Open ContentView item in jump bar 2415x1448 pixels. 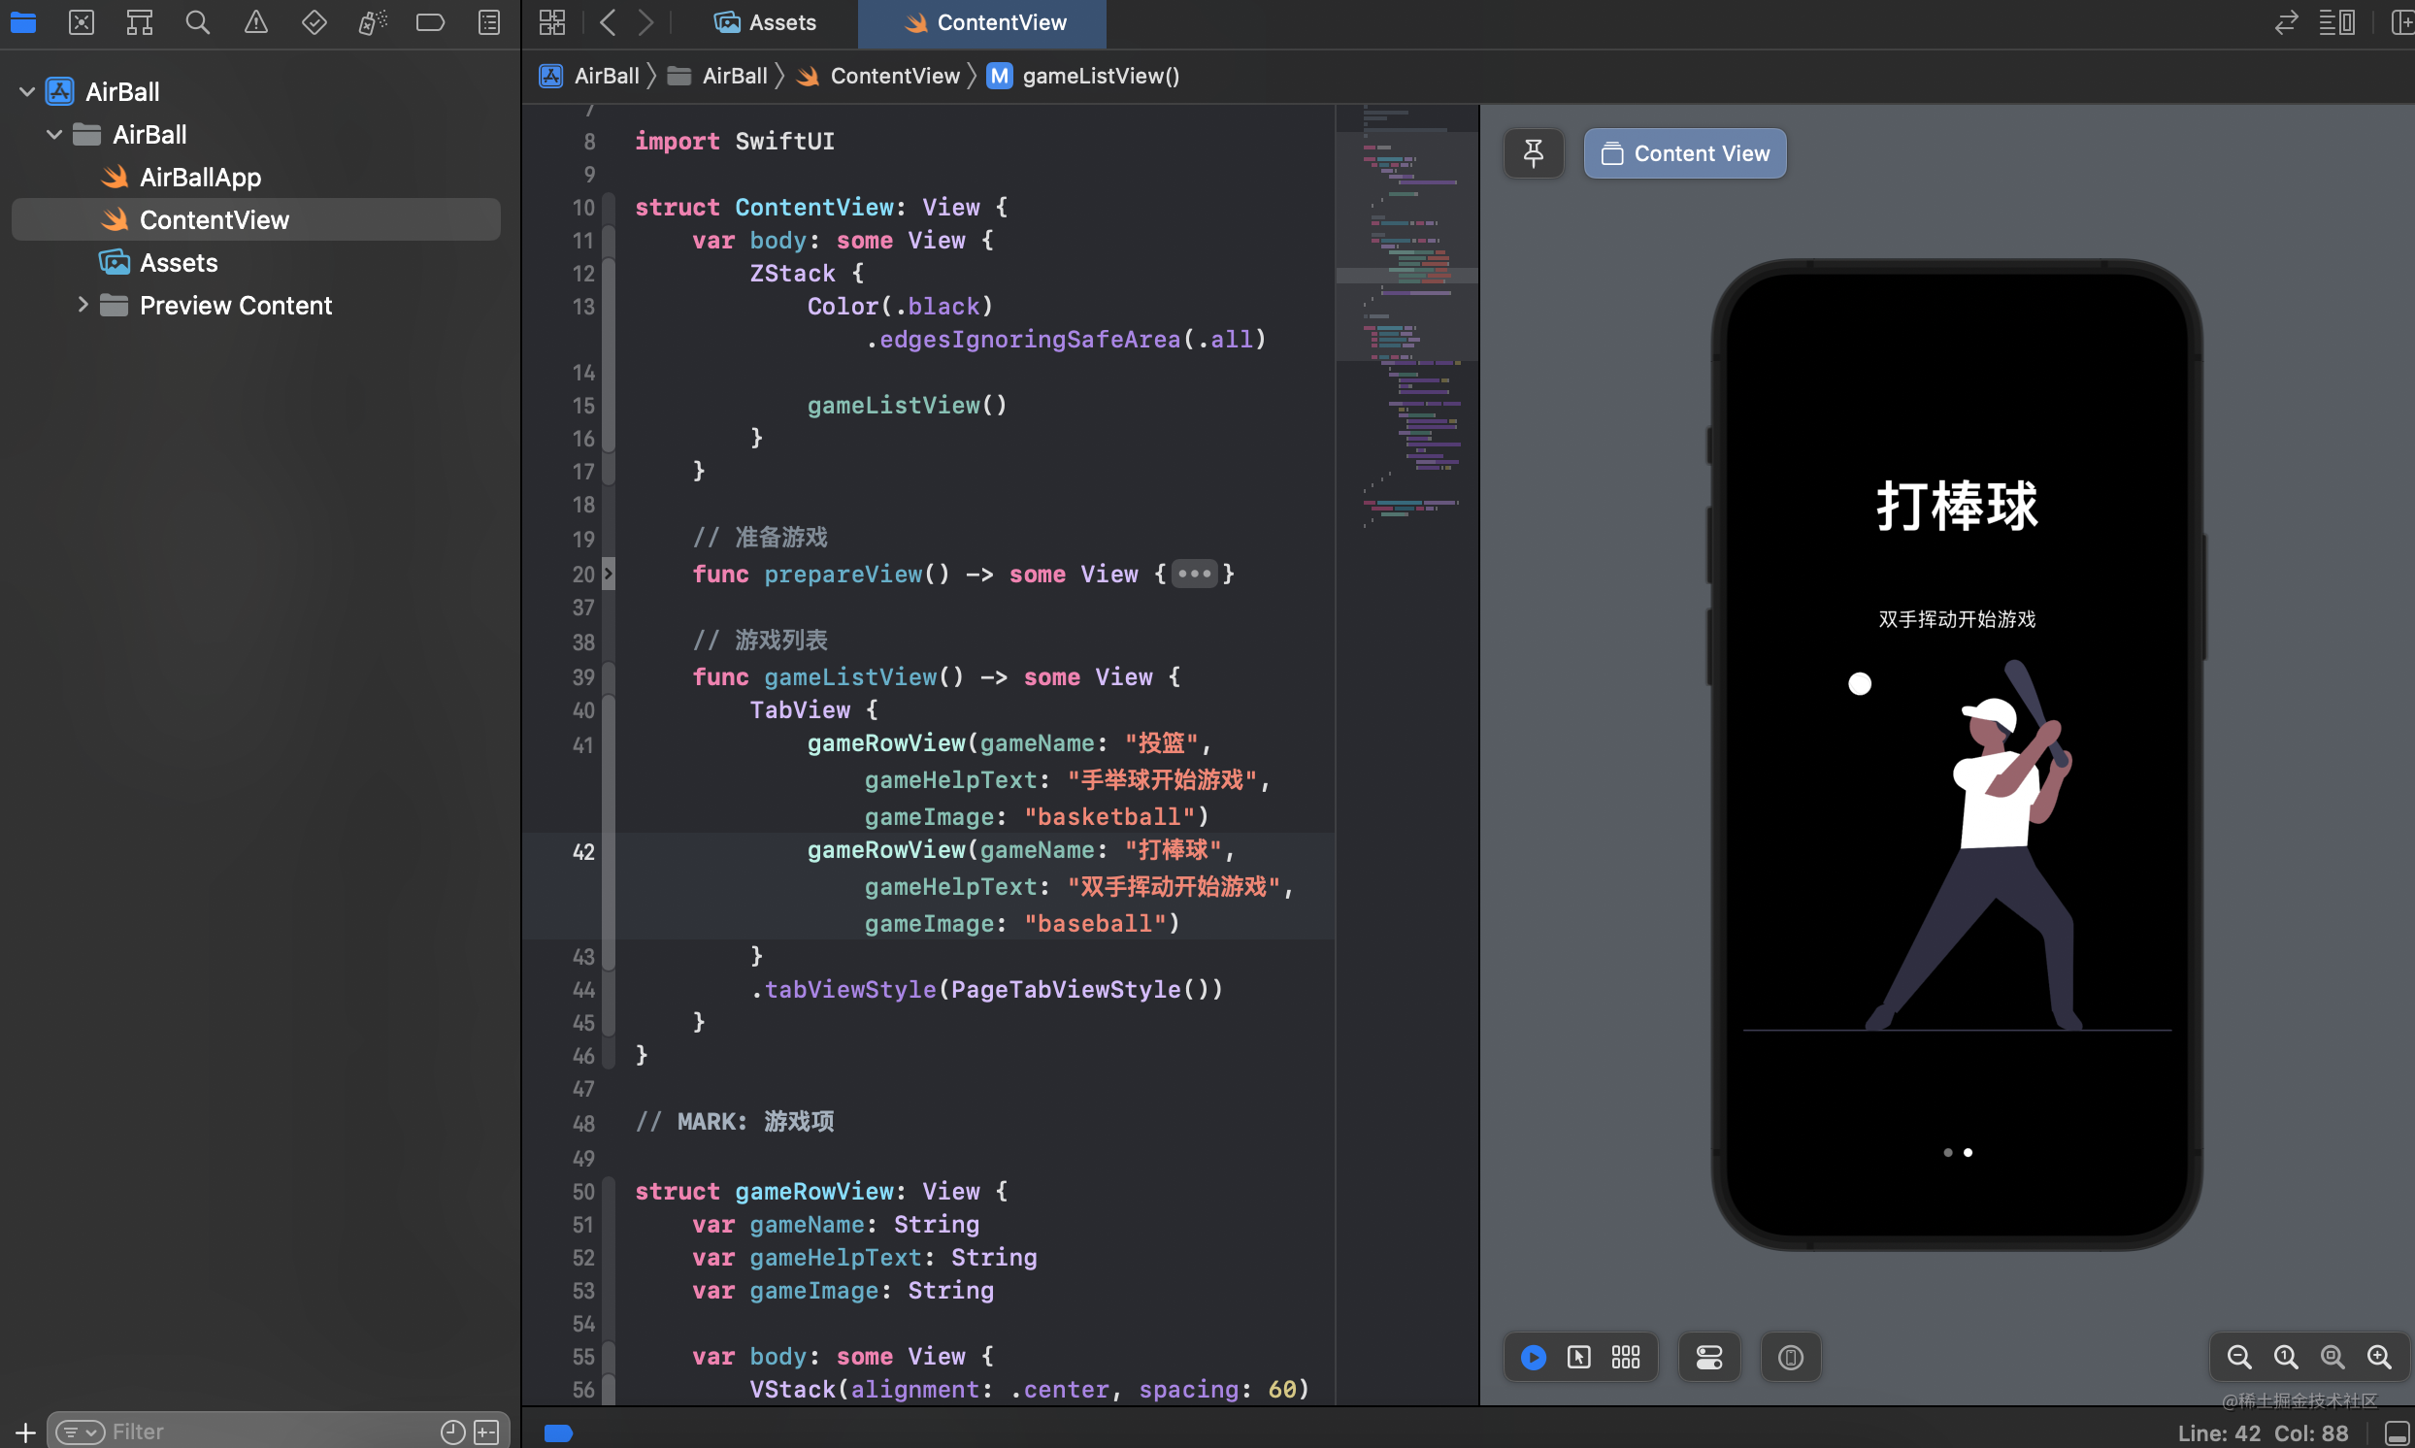click(878, 75)
